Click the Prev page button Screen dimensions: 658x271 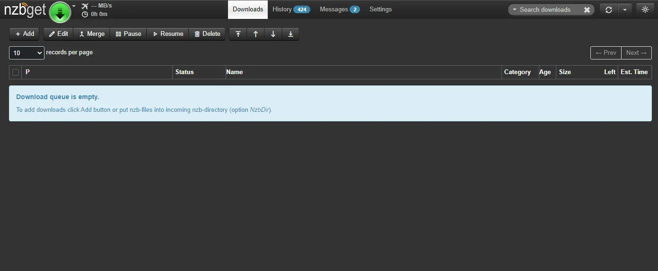[605, 53]
